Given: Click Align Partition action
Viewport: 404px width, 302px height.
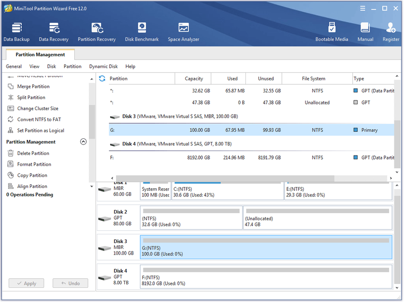Looking at the screenshot, I should click(32, 186).
